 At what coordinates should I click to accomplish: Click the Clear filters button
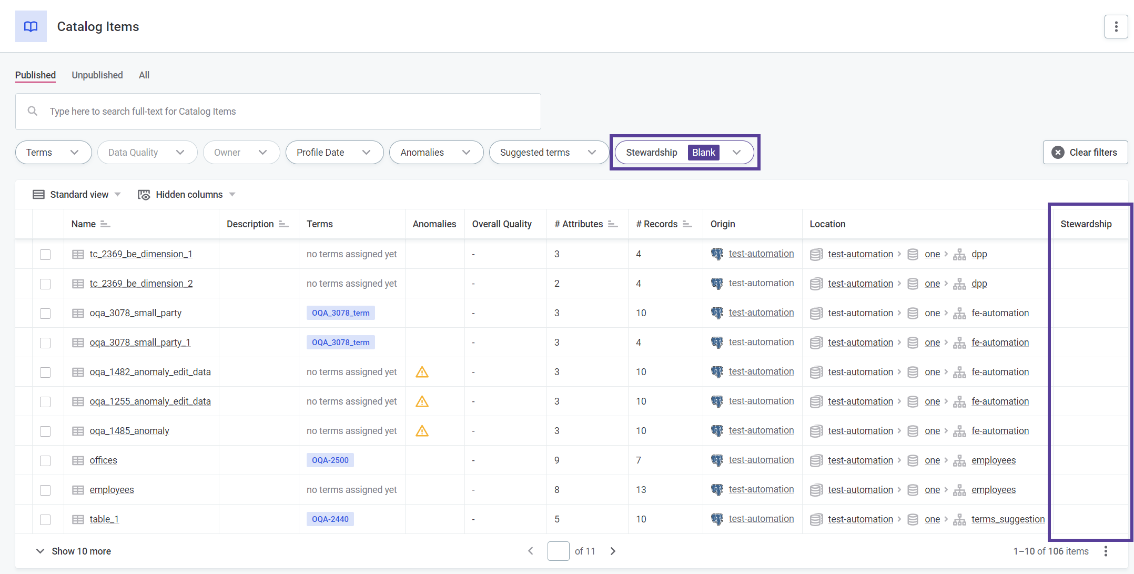coord(1085,153)
